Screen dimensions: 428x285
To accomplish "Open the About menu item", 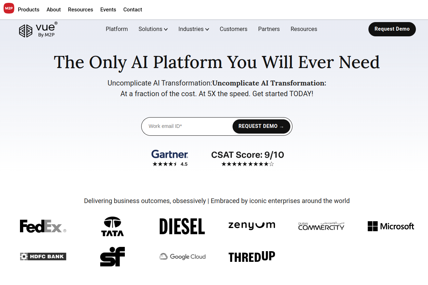I will (x=53, y=10).
